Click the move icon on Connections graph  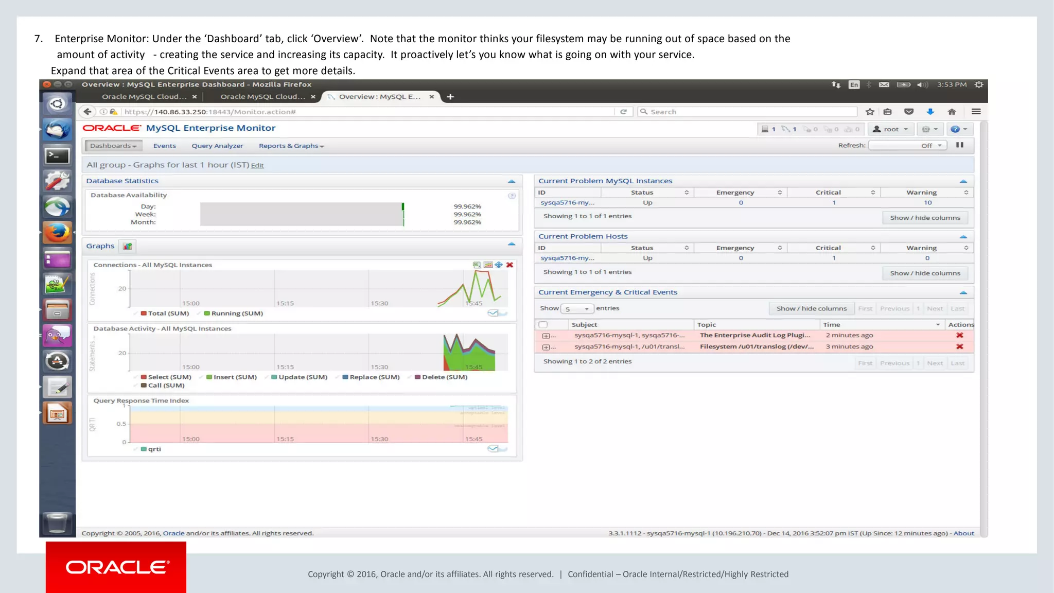pos(499,265)
